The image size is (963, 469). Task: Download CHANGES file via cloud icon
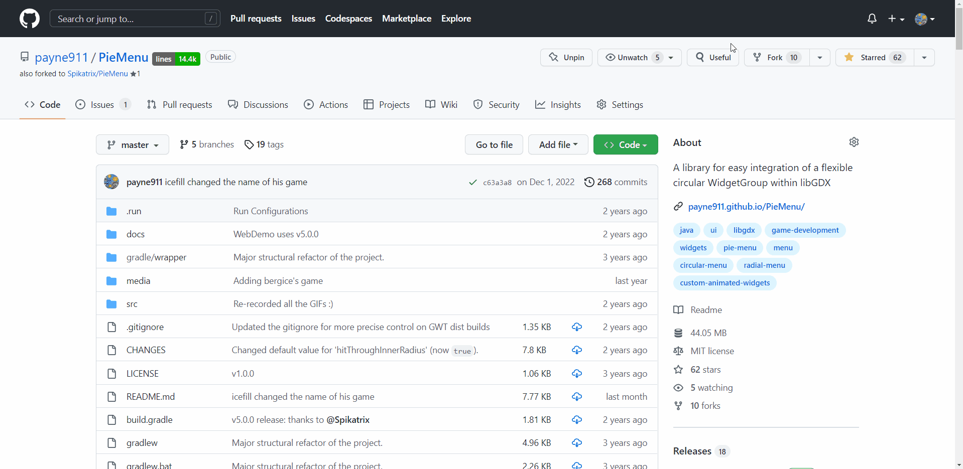click(577, 350)
